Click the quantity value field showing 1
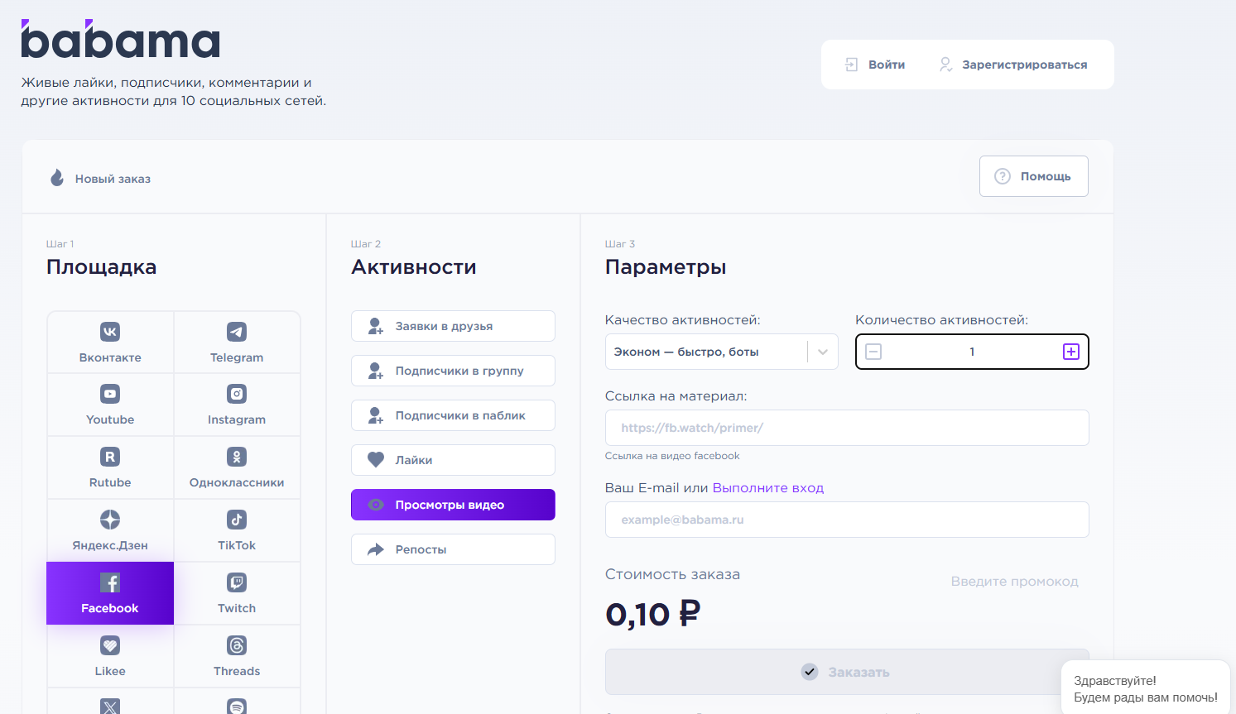The image size is (1236, 714). (972, 352)
